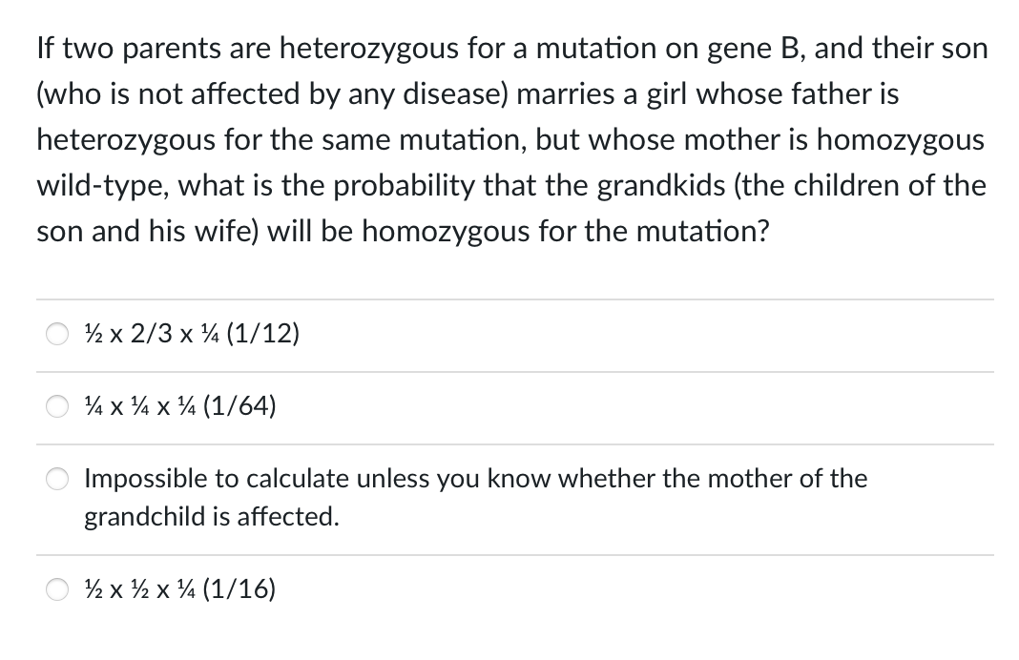Click the answer text ¼ x ¼ x ¼ (1/64)
Screen dimensions: 1019x660
coord(179,406)
